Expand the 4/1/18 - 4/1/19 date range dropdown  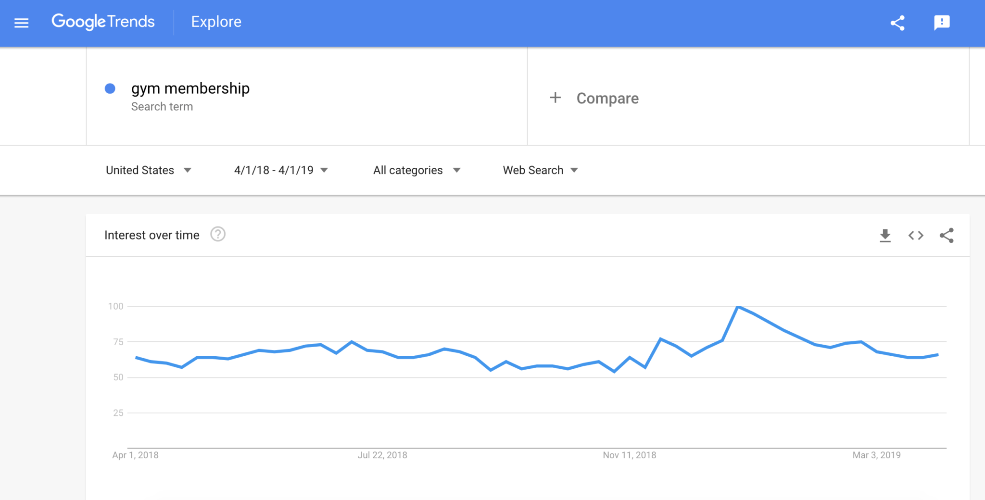click(281, 170)
